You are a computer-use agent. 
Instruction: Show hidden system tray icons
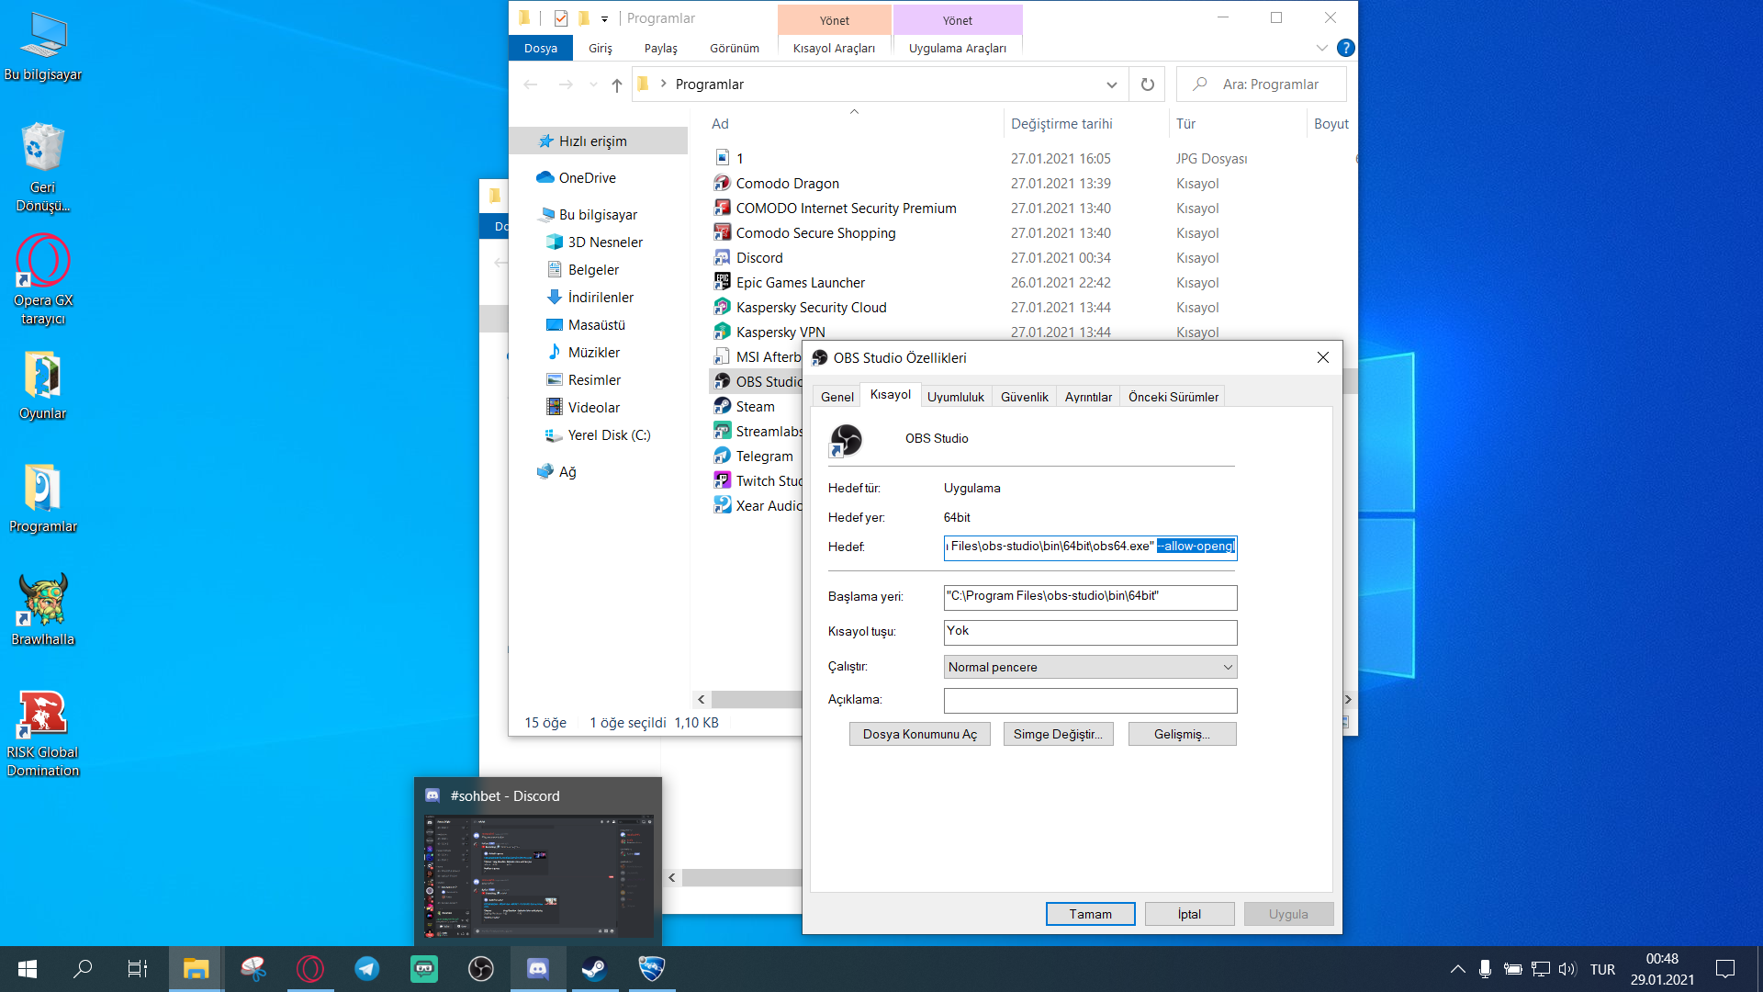click(x=1457, y=969)
